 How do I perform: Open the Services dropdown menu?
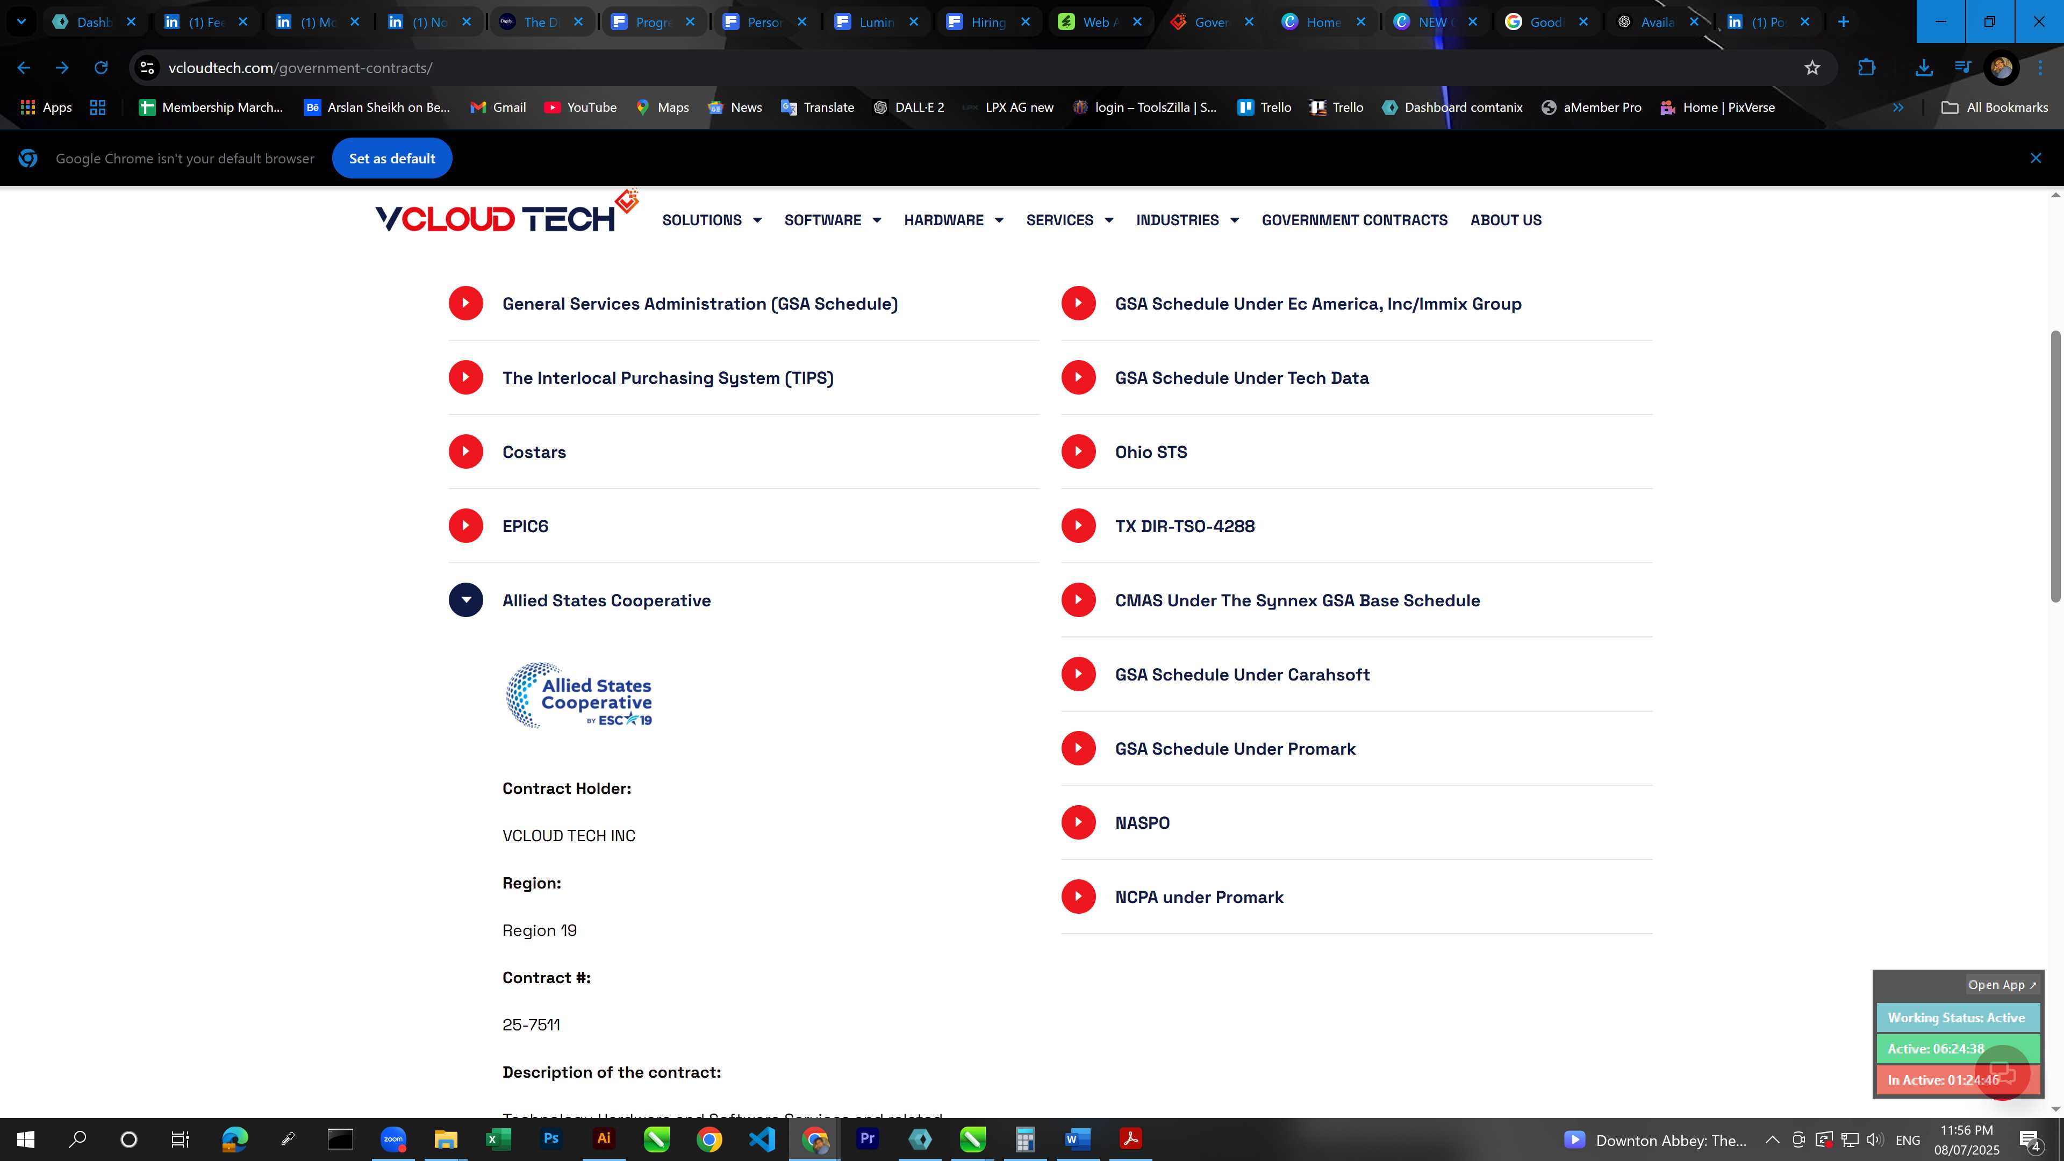(x=1070, y=219)
